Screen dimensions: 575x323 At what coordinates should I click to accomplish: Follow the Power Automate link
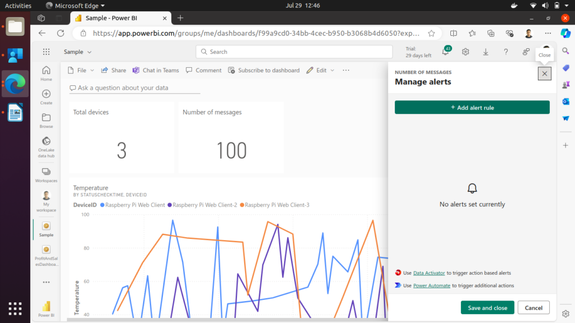pos(431,285)
